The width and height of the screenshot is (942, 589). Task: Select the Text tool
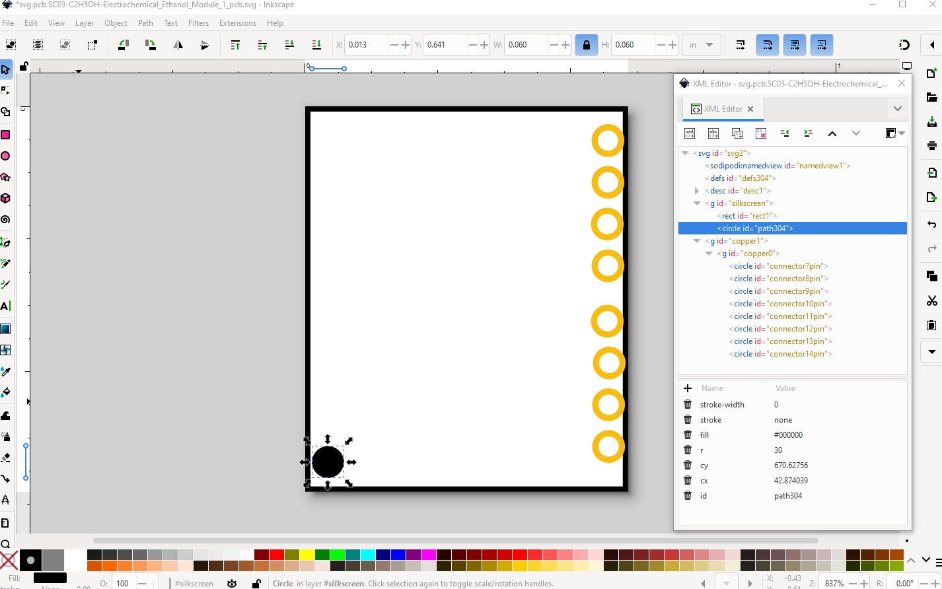(6, 306)
